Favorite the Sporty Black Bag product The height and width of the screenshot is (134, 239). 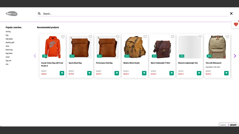(90, 37)
